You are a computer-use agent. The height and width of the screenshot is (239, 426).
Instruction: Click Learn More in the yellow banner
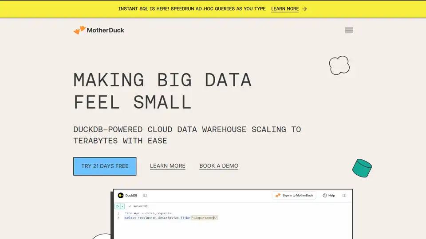285,9
